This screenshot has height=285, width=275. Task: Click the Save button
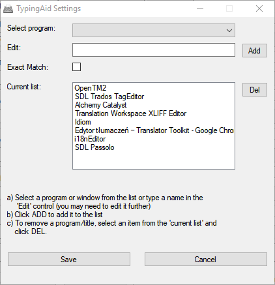click(x=69, y=259)
